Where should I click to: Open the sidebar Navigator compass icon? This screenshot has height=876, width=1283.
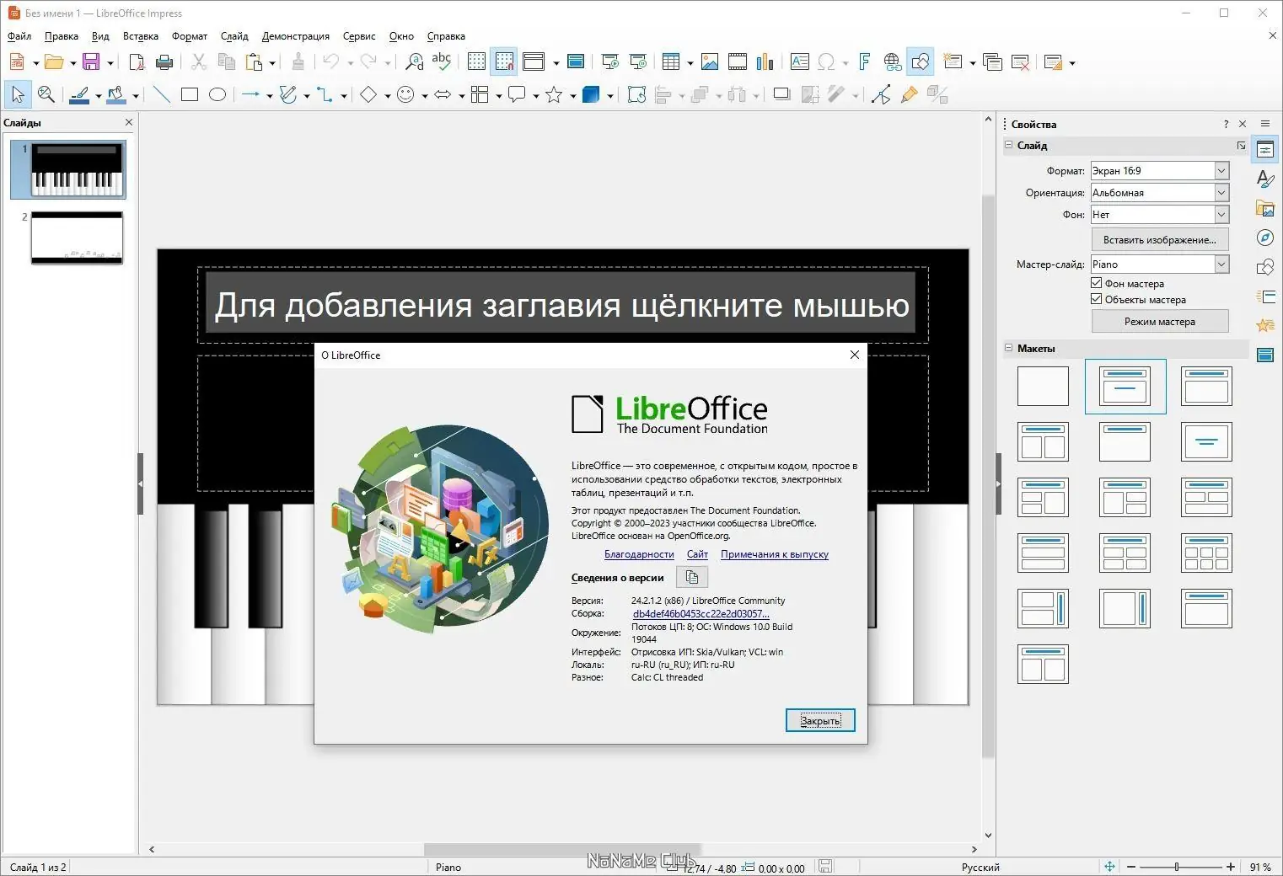1264,238
